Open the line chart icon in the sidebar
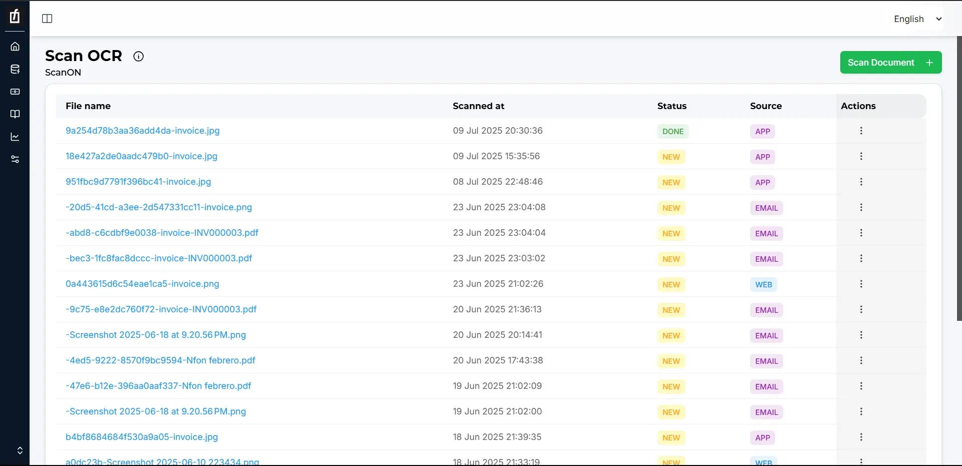Viewport: 962px width, 466px height. pos(15,137)
